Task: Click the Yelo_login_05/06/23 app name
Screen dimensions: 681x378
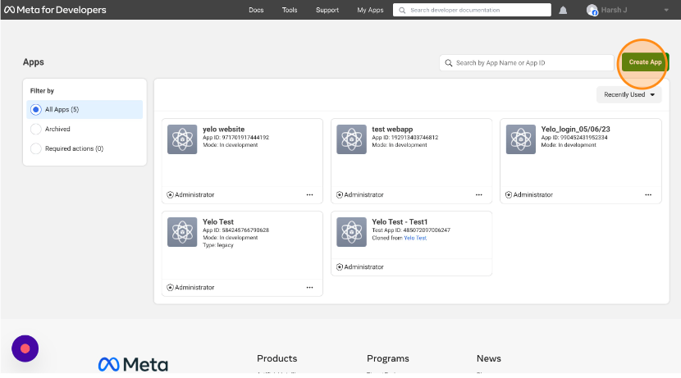Action: pos(575,129)
